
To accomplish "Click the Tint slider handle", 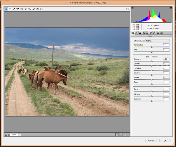I will (152, 52).
